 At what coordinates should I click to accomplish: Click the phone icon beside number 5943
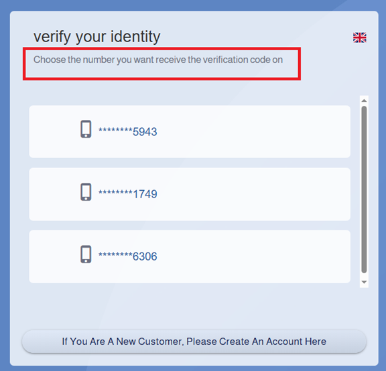(x=86, y=129)
